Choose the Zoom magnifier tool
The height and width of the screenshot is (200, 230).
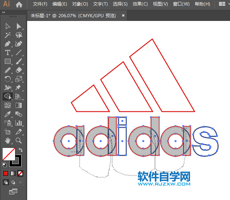(x=19, y=141)
